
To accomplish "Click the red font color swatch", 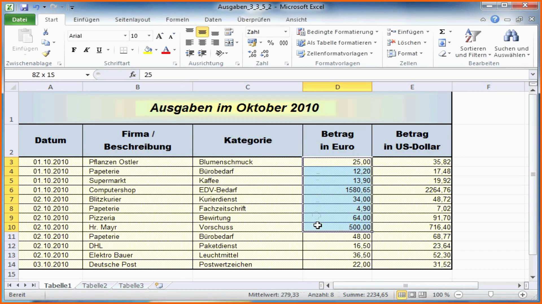I will 166,50.
